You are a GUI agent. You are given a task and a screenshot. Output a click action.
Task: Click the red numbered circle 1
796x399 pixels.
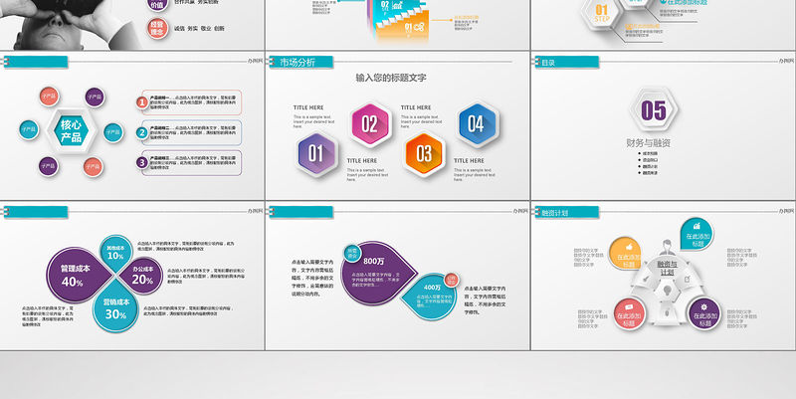(x=142, y=101)
